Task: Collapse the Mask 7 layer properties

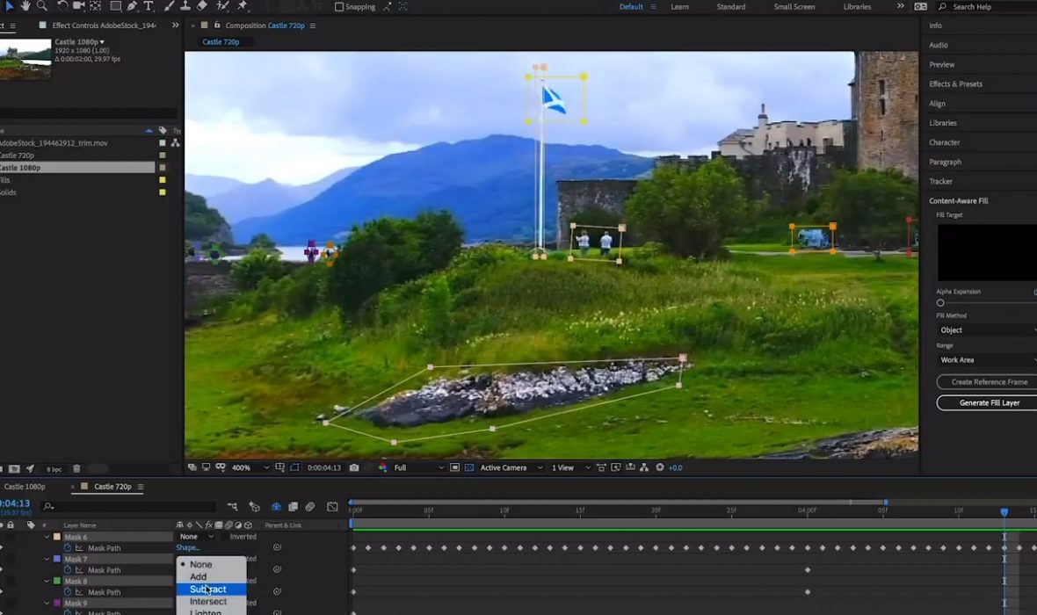Action: pyautogui.click(x=47, y=559)
